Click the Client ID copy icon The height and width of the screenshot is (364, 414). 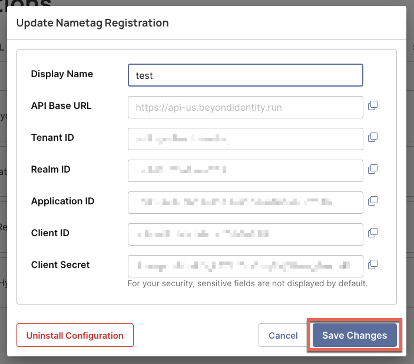[372, 233]
